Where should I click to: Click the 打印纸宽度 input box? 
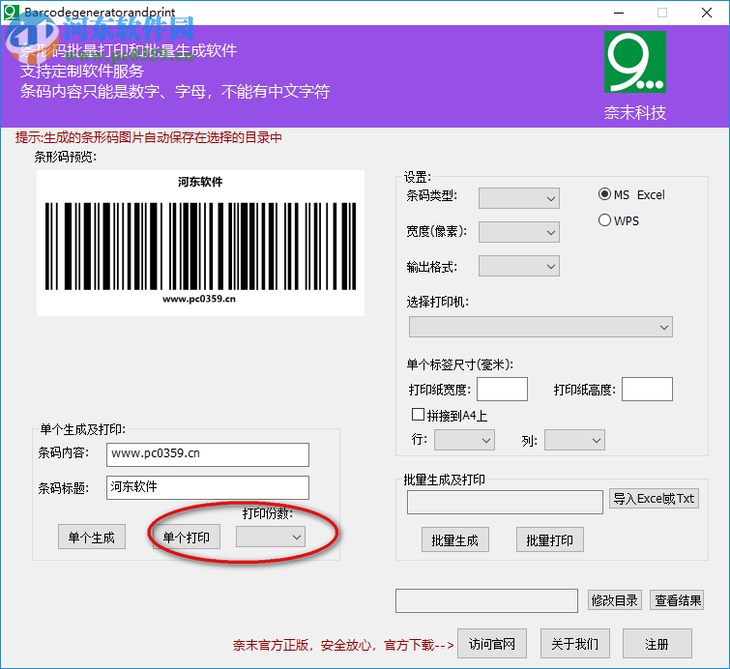pyautogui.click(x=503, y=389)
